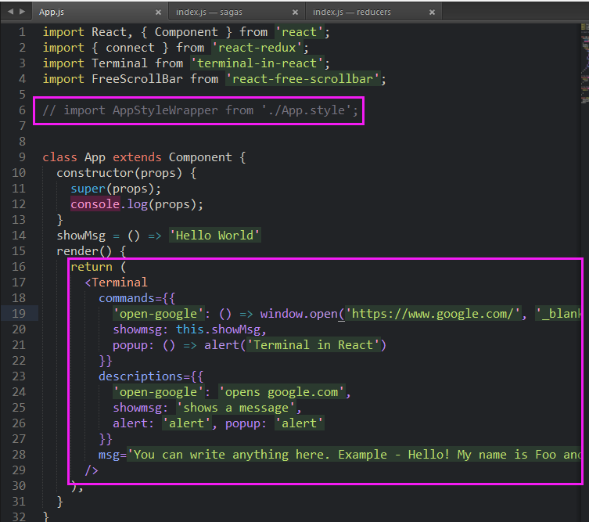The width and height of the screenshot is (589, 522).
Task: Click on super(props) statement
Action: click(116, 189)
